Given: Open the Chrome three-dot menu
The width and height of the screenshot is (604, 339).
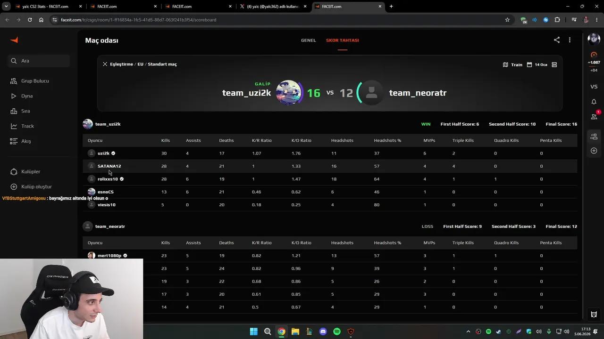Looking at the screenshot, I should coord(597,20).
